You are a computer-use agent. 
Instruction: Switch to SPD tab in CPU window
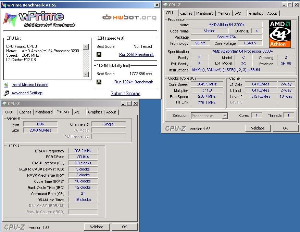pos(238,13)
